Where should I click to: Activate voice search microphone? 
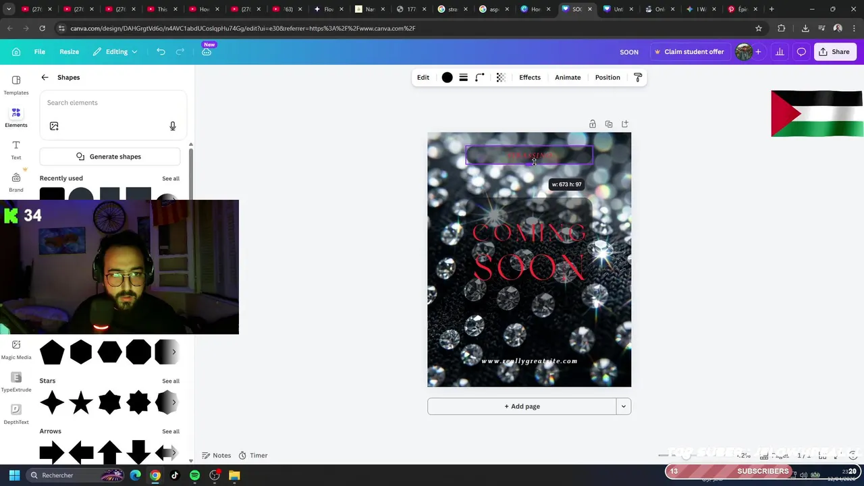pyautogui.click(x=173, y=126)
